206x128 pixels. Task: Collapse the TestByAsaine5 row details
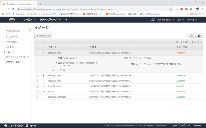[43, 53]
